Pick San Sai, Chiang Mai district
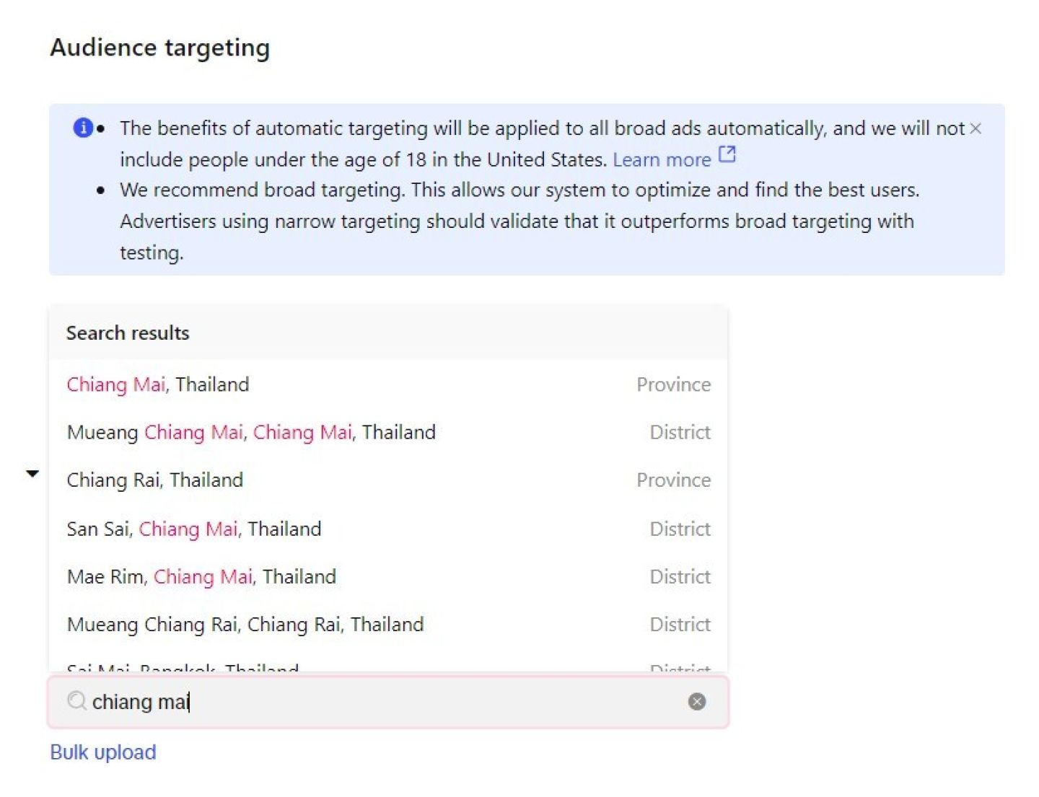Screen dimensions: 1039x797 click(194, 529)
